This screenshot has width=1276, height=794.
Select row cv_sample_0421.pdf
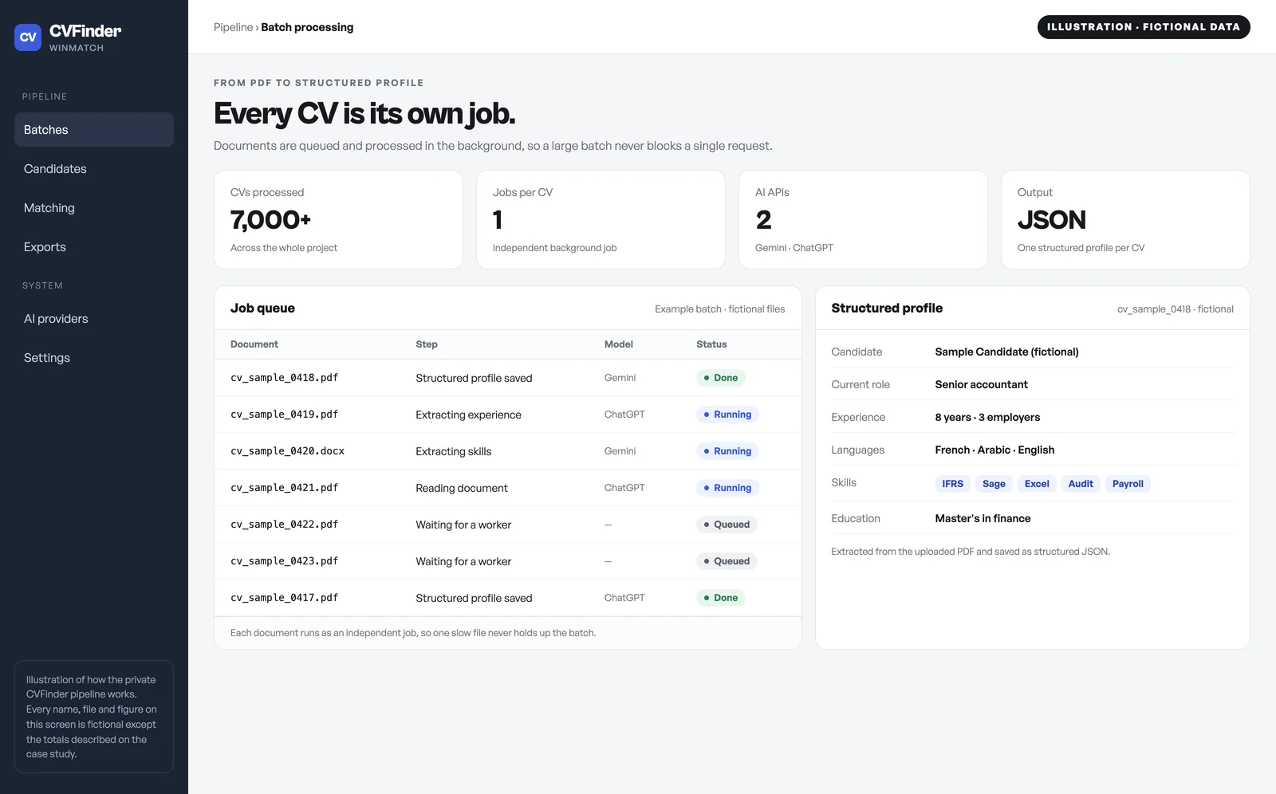coord(508,488)
